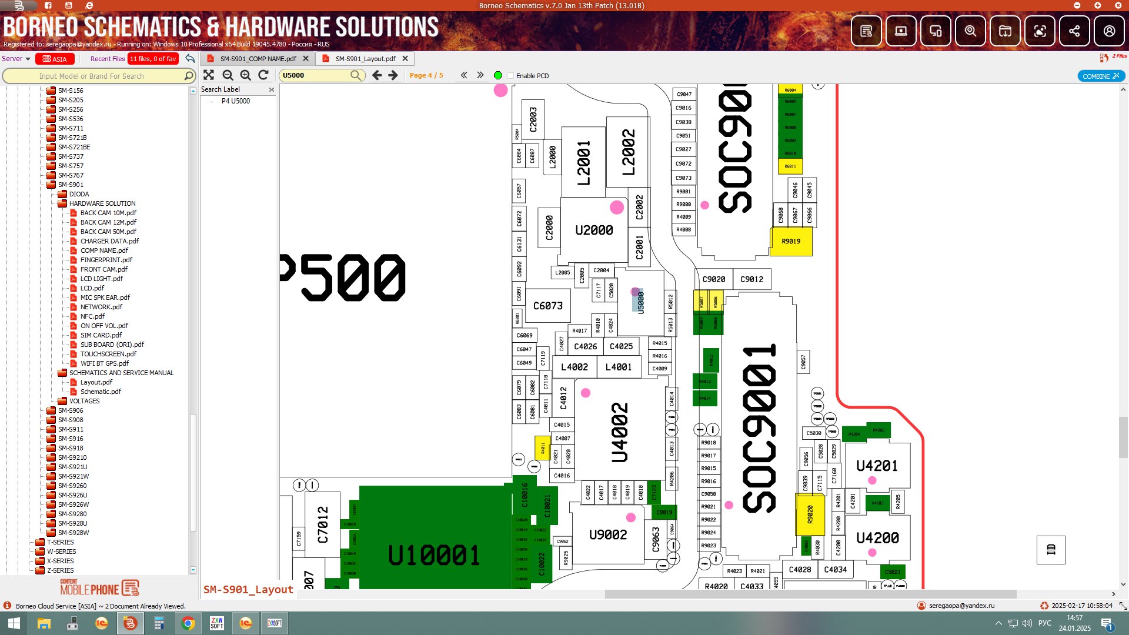Click the 11 files, 0 of fav button
This screenshot has width=1129, height=635.
pos(153,59)
